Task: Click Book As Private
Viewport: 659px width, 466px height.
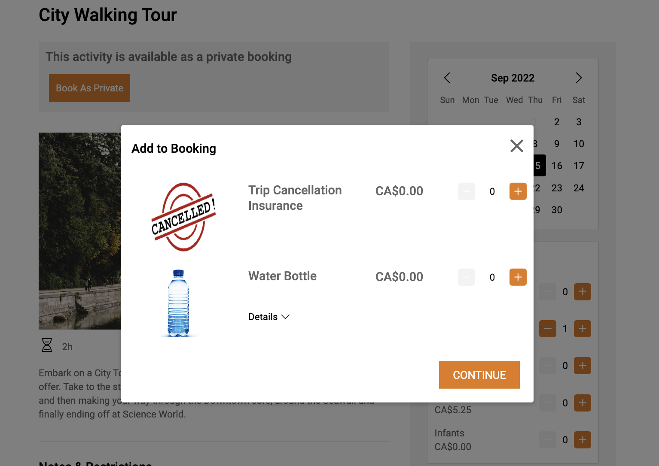Action: pos(89,88)
